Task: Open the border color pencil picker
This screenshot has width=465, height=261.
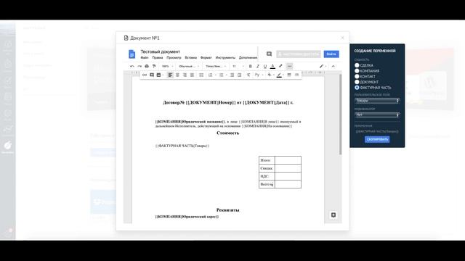Action: pyautogui.click(x=279, y=75)
